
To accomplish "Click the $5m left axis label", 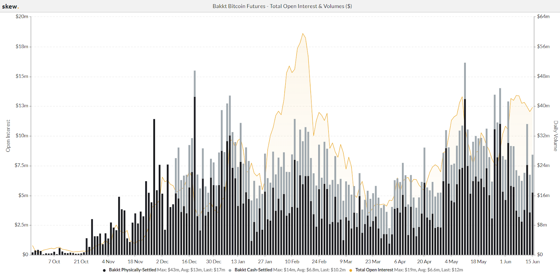I will point(23,195).
